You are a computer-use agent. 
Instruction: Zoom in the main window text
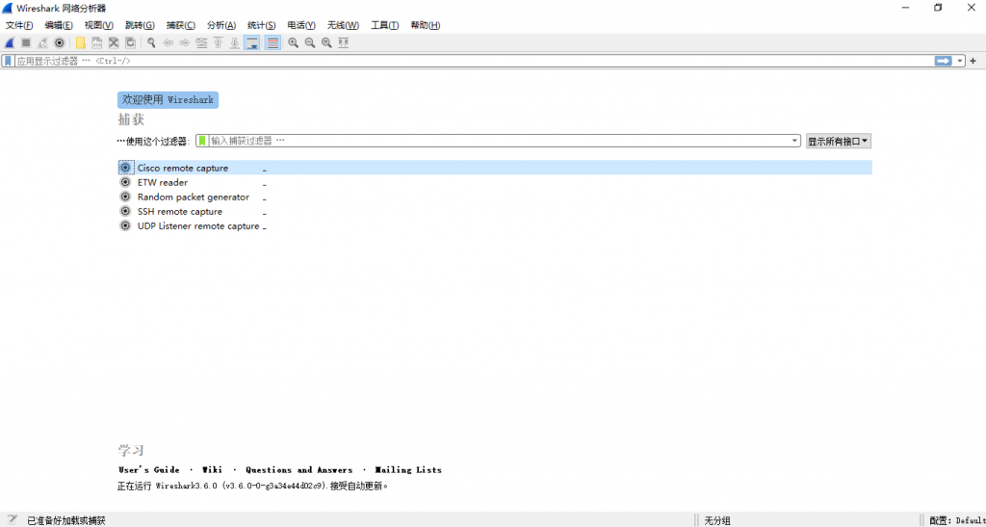[293, 42]
